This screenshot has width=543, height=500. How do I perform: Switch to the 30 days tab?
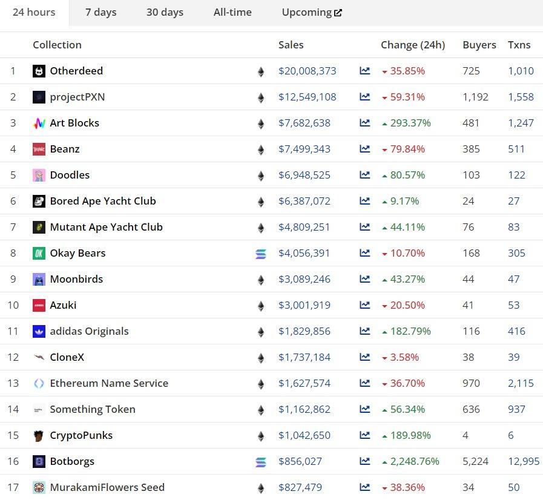click(165, 13)
